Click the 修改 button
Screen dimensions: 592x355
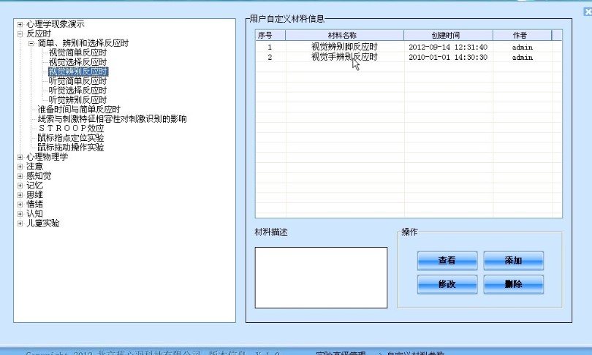447,284
